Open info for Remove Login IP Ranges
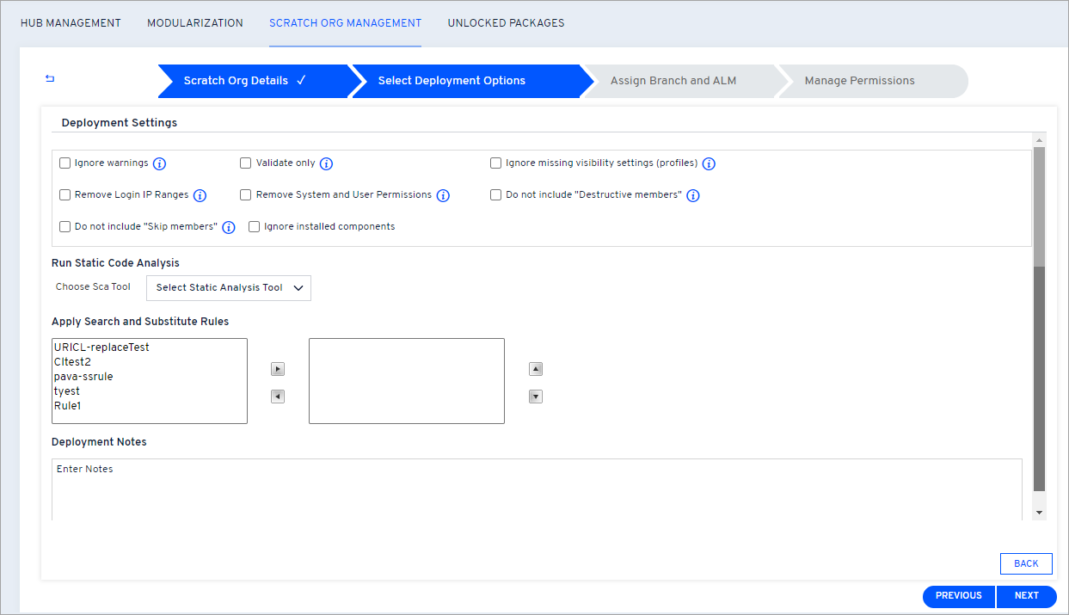This screenshot has width=1069, height=615. coord(200,195)
